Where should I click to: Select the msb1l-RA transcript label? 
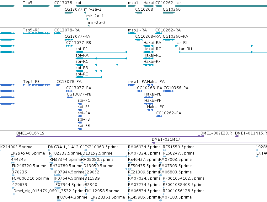[137, 30]
